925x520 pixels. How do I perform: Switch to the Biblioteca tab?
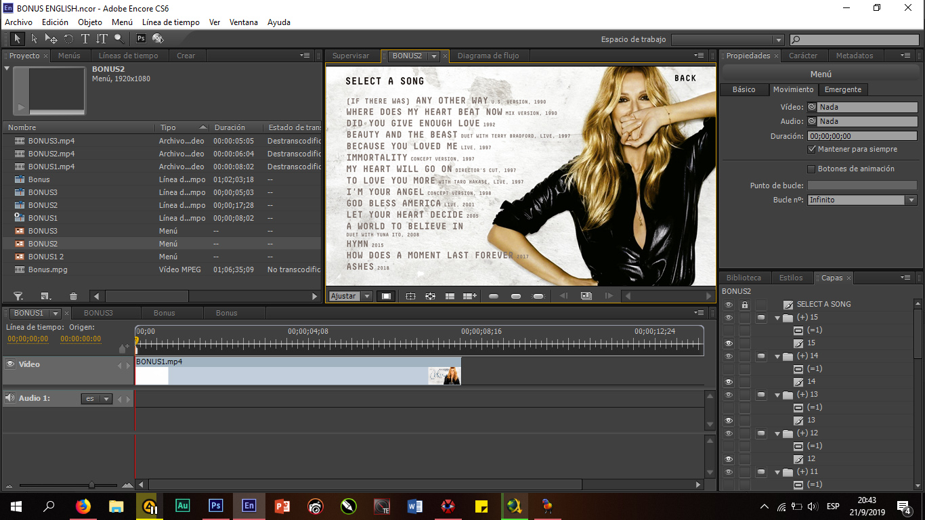click(744, 278)
